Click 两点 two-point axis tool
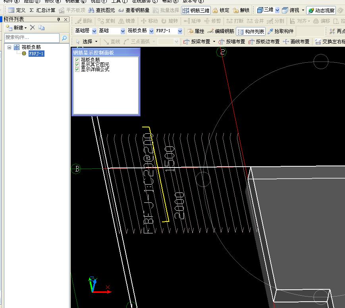Viewport: 345px width, 308px height. coord(337,31)
